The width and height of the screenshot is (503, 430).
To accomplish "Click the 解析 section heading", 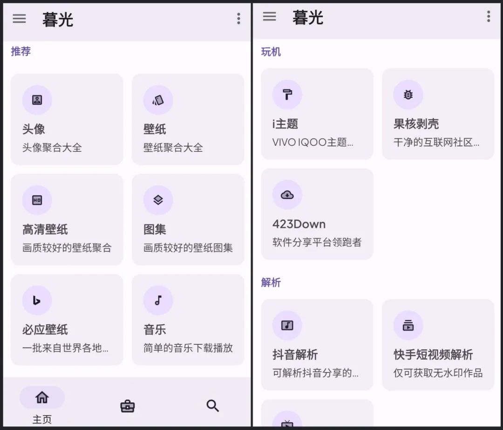I will pyautogui.click(x=271, y=282).
